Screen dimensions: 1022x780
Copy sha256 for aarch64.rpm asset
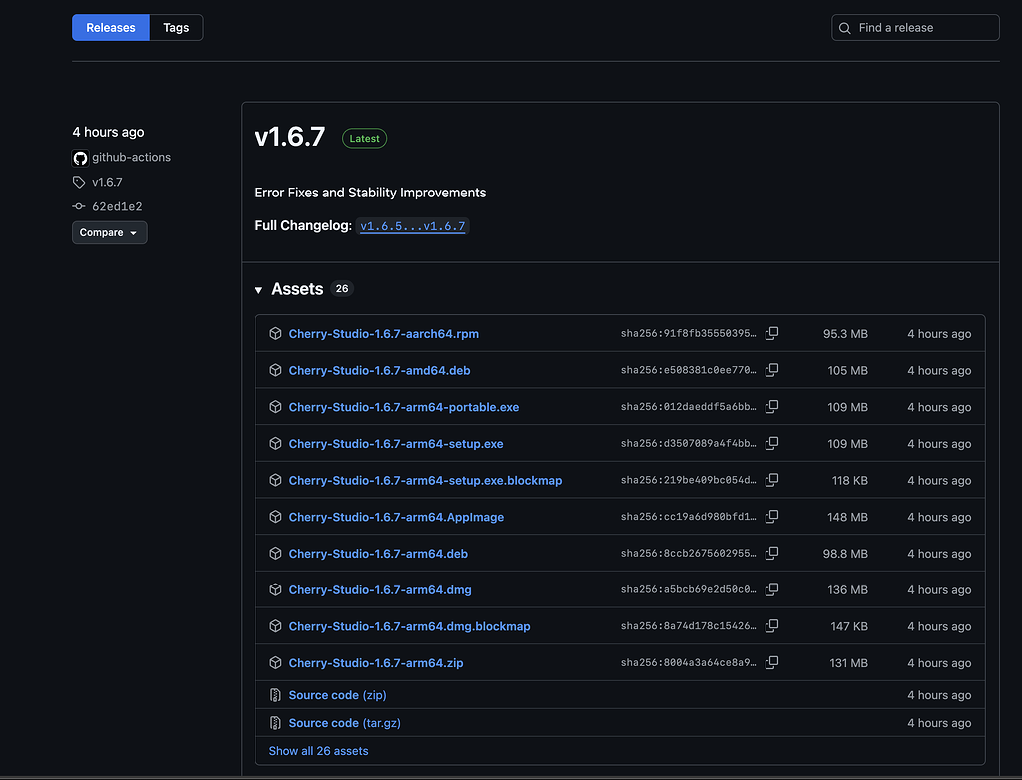tap(771, 333)
